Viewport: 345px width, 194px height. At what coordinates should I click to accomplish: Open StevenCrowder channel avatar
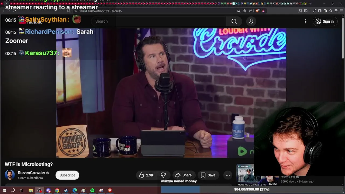click(10, 175)
